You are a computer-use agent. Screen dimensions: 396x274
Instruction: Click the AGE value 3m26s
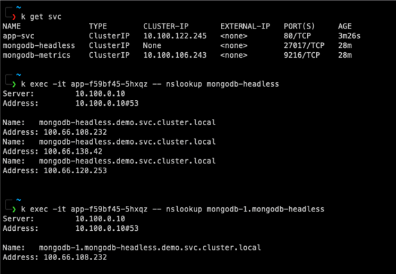point(349,36)
